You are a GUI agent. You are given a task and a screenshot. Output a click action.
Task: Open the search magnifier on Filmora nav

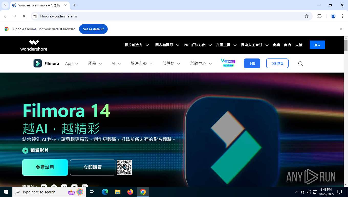coord(301,64)
